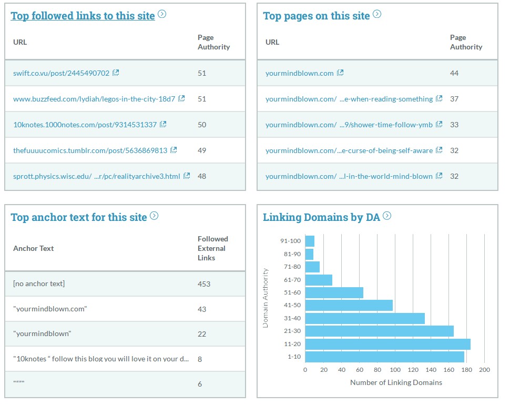Visit the swift.co.vu/post/2445490702 link

pos(61,73)
